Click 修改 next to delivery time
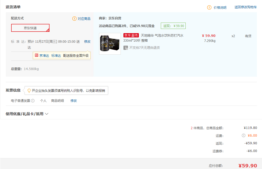 click(87, 41)
